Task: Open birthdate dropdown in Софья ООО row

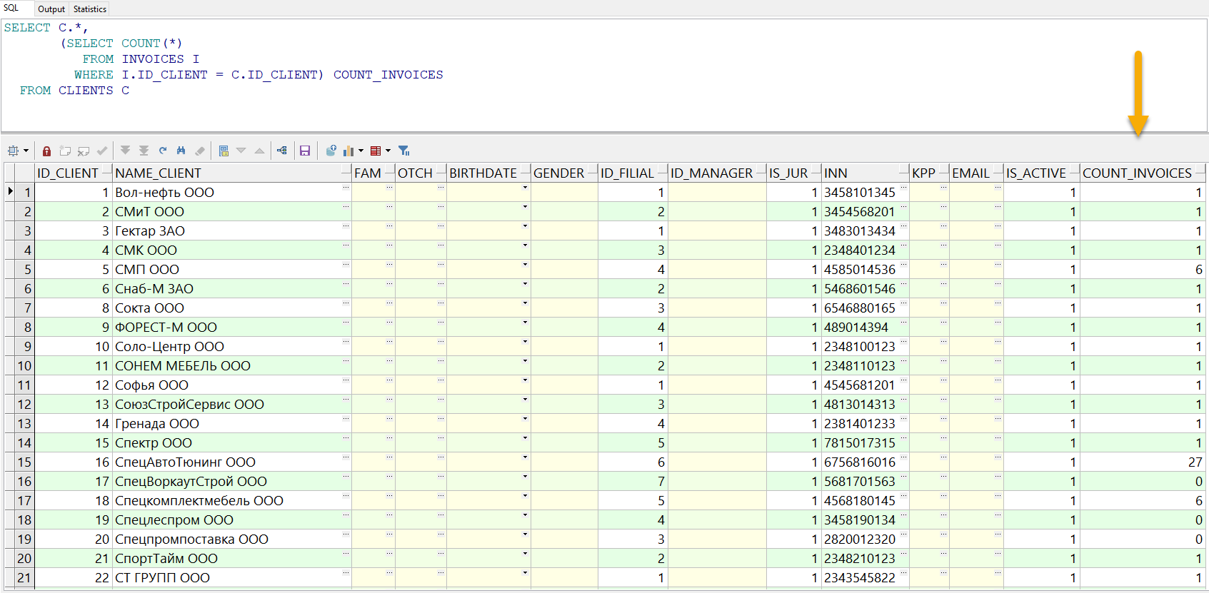Action: click(x=525, y=380)
